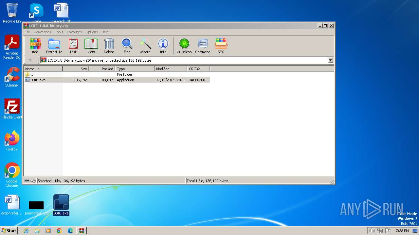Create SFX self-extracting archive
The width and height of the screenshot is (419, 235).
coord(221,46)
